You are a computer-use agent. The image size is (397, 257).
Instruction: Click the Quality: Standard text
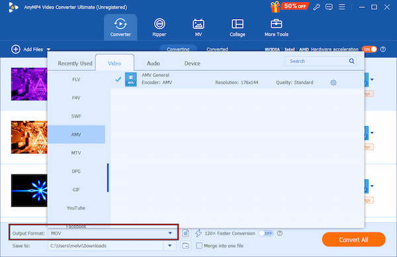[x=294, y=83]
